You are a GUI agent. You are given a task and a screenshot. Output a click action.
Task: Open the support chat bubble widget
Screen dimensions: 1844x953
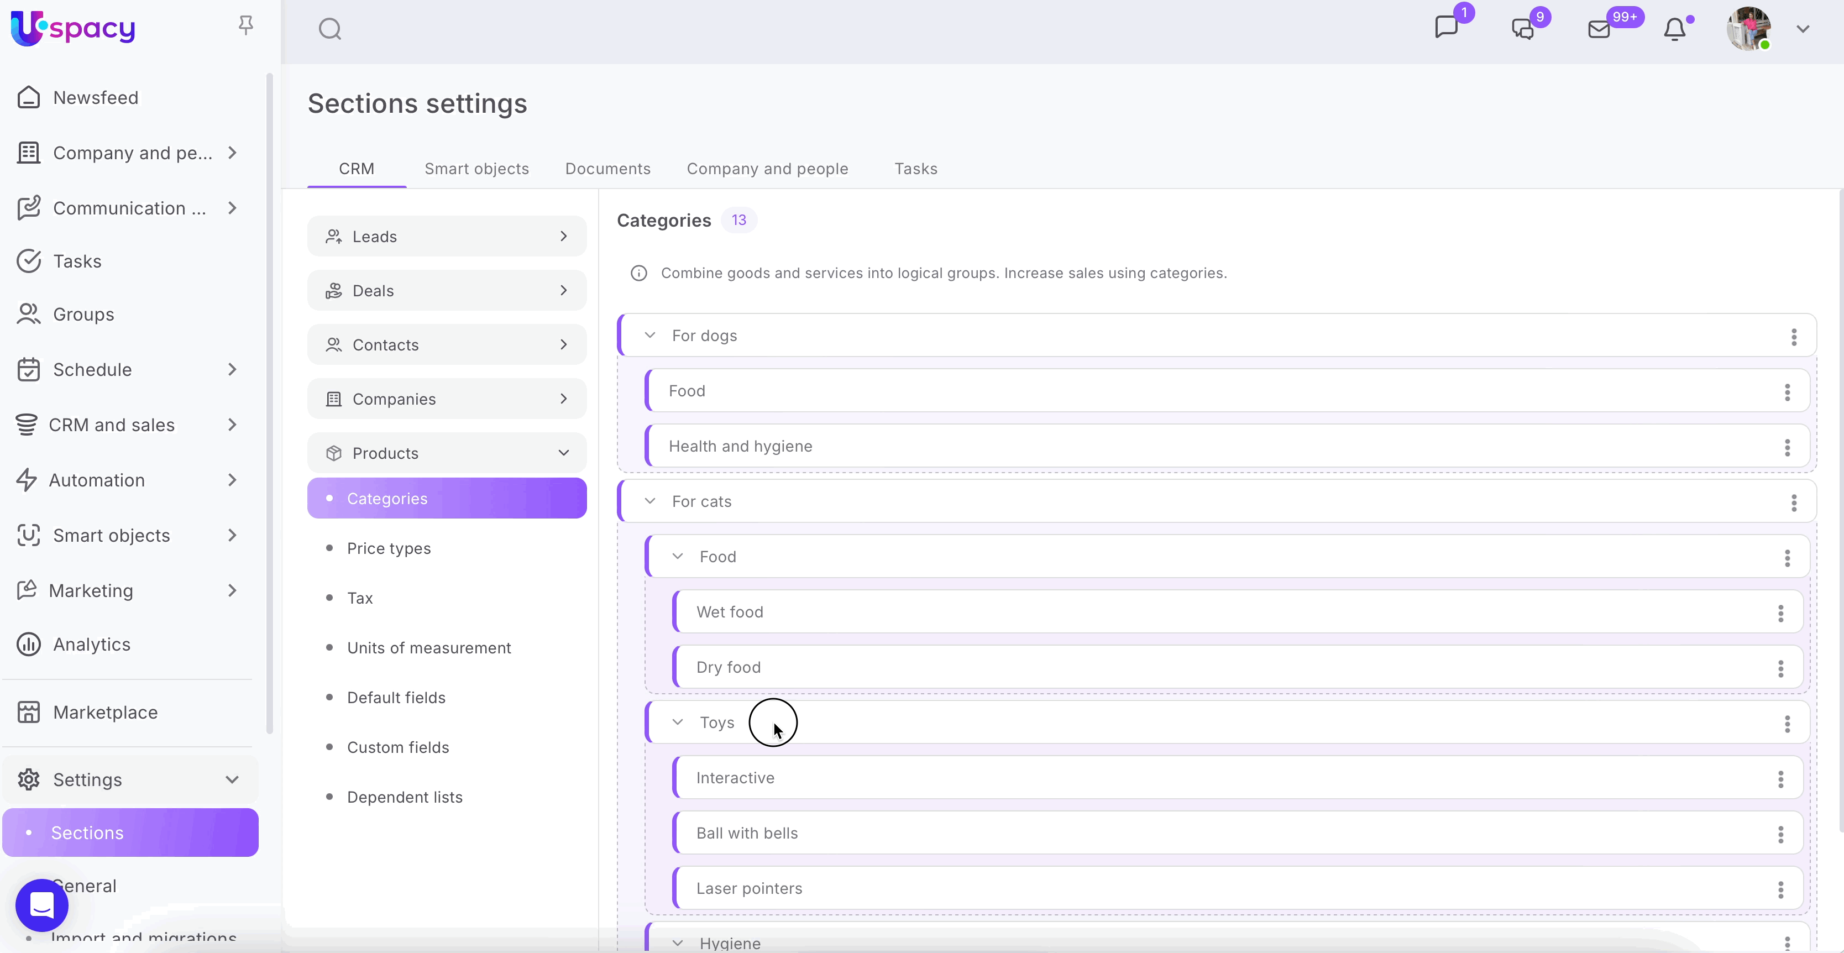click(41, 905)
